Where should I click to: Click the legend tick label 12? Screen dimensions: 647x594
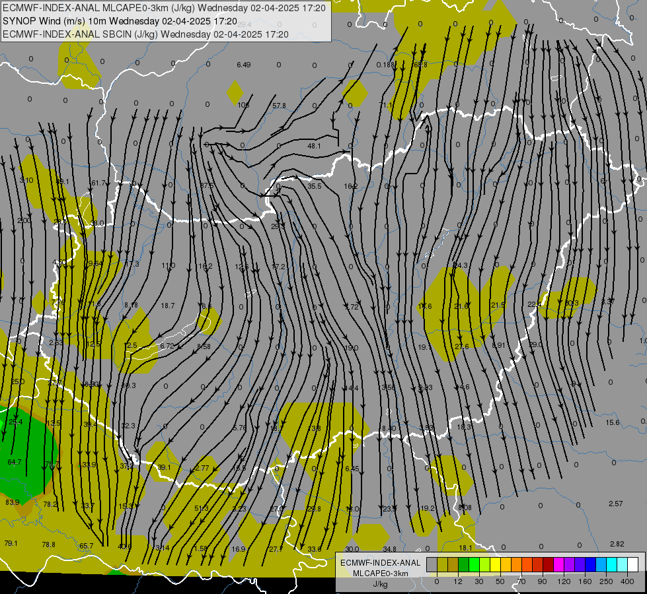point(458,581)
